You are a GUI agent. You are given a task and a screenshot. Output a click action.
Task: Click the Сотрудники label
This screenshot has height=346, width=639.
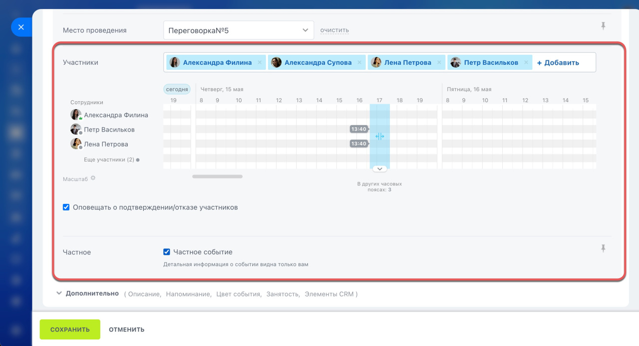pos(87,102)
